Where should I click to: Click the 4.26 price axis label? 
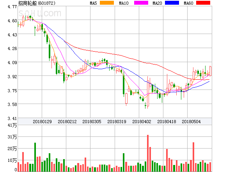(12, 48)
